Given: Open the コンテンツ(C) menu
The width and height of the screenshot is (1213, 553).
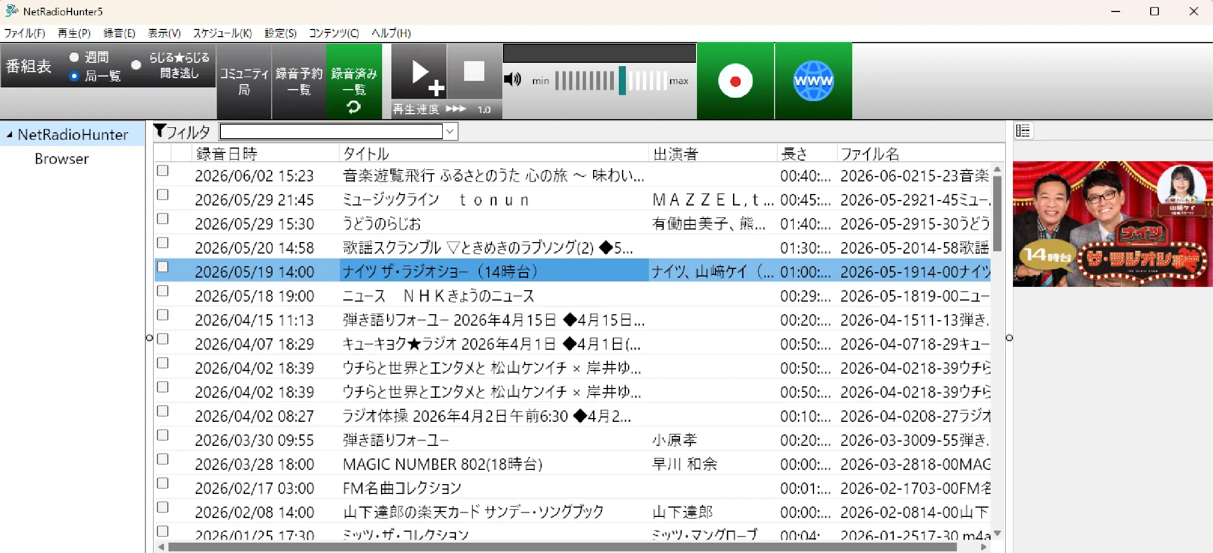Looking at the screenshot, I should click(334, 33).
